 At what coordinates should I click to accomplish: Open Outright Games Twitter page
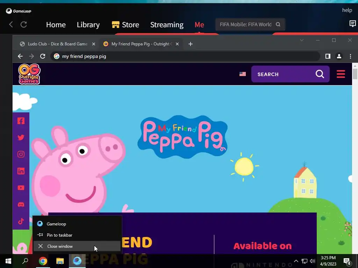point(21,137)
